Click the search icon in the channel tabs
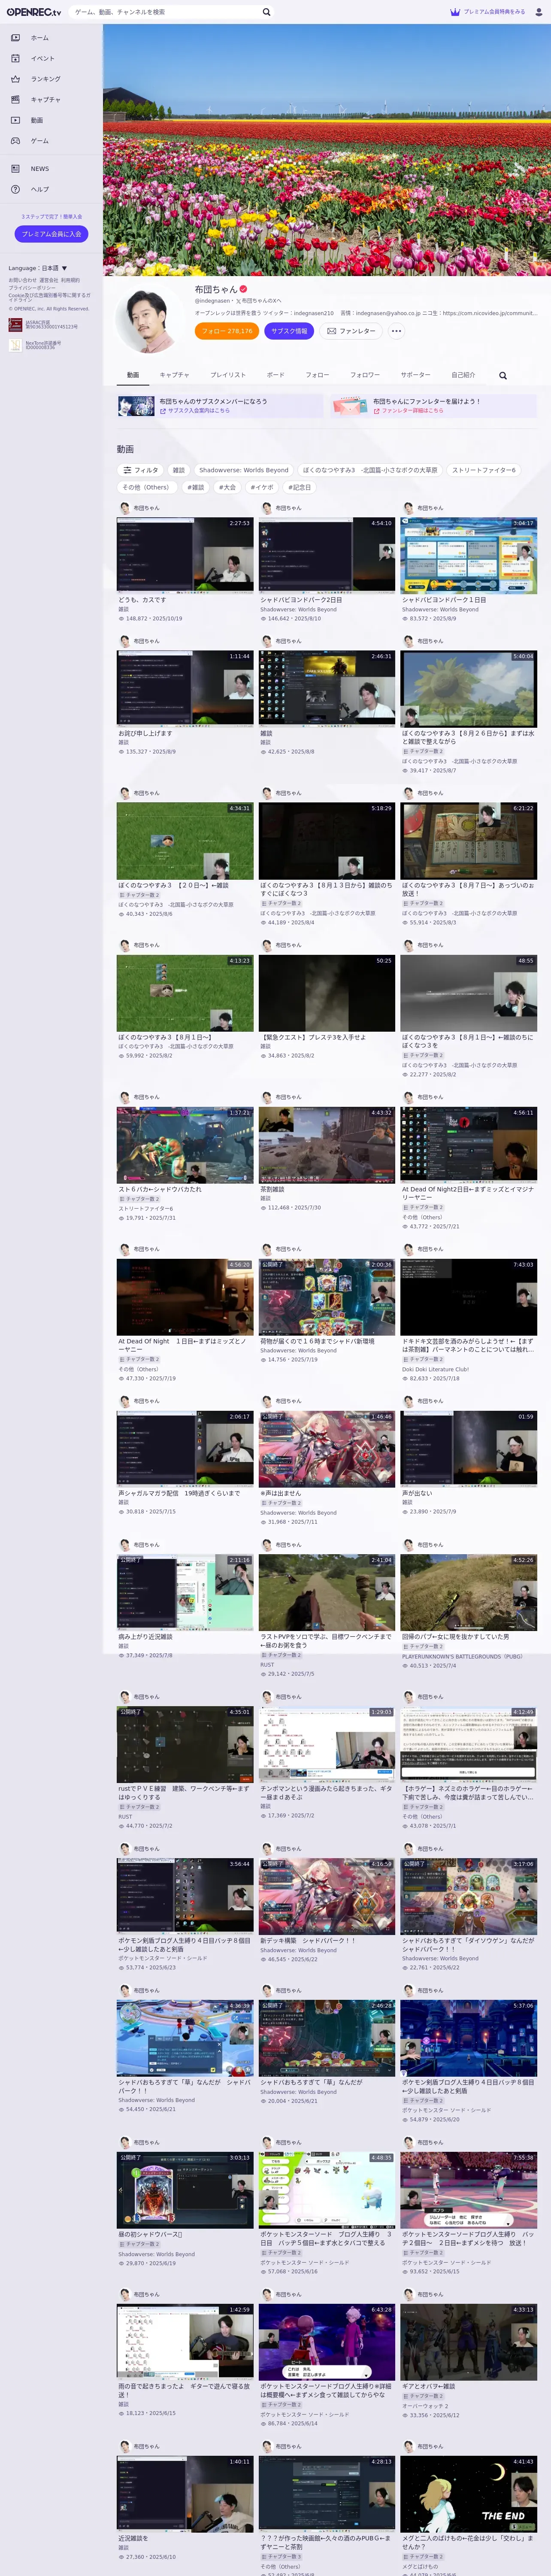 (503, 376)
